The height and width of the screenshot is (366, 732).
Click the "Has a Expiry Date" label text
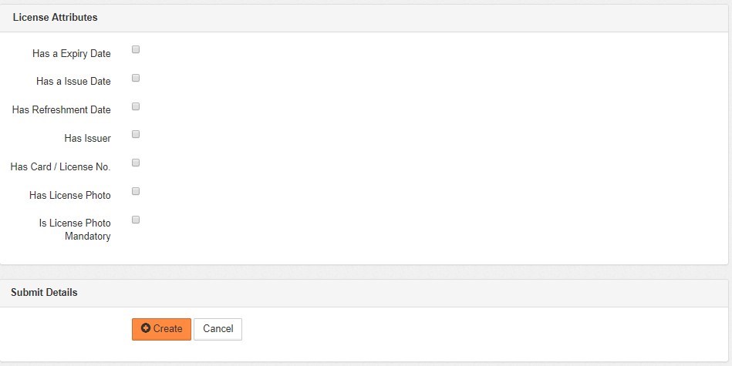pyautogui.click(x=72, y=54)
